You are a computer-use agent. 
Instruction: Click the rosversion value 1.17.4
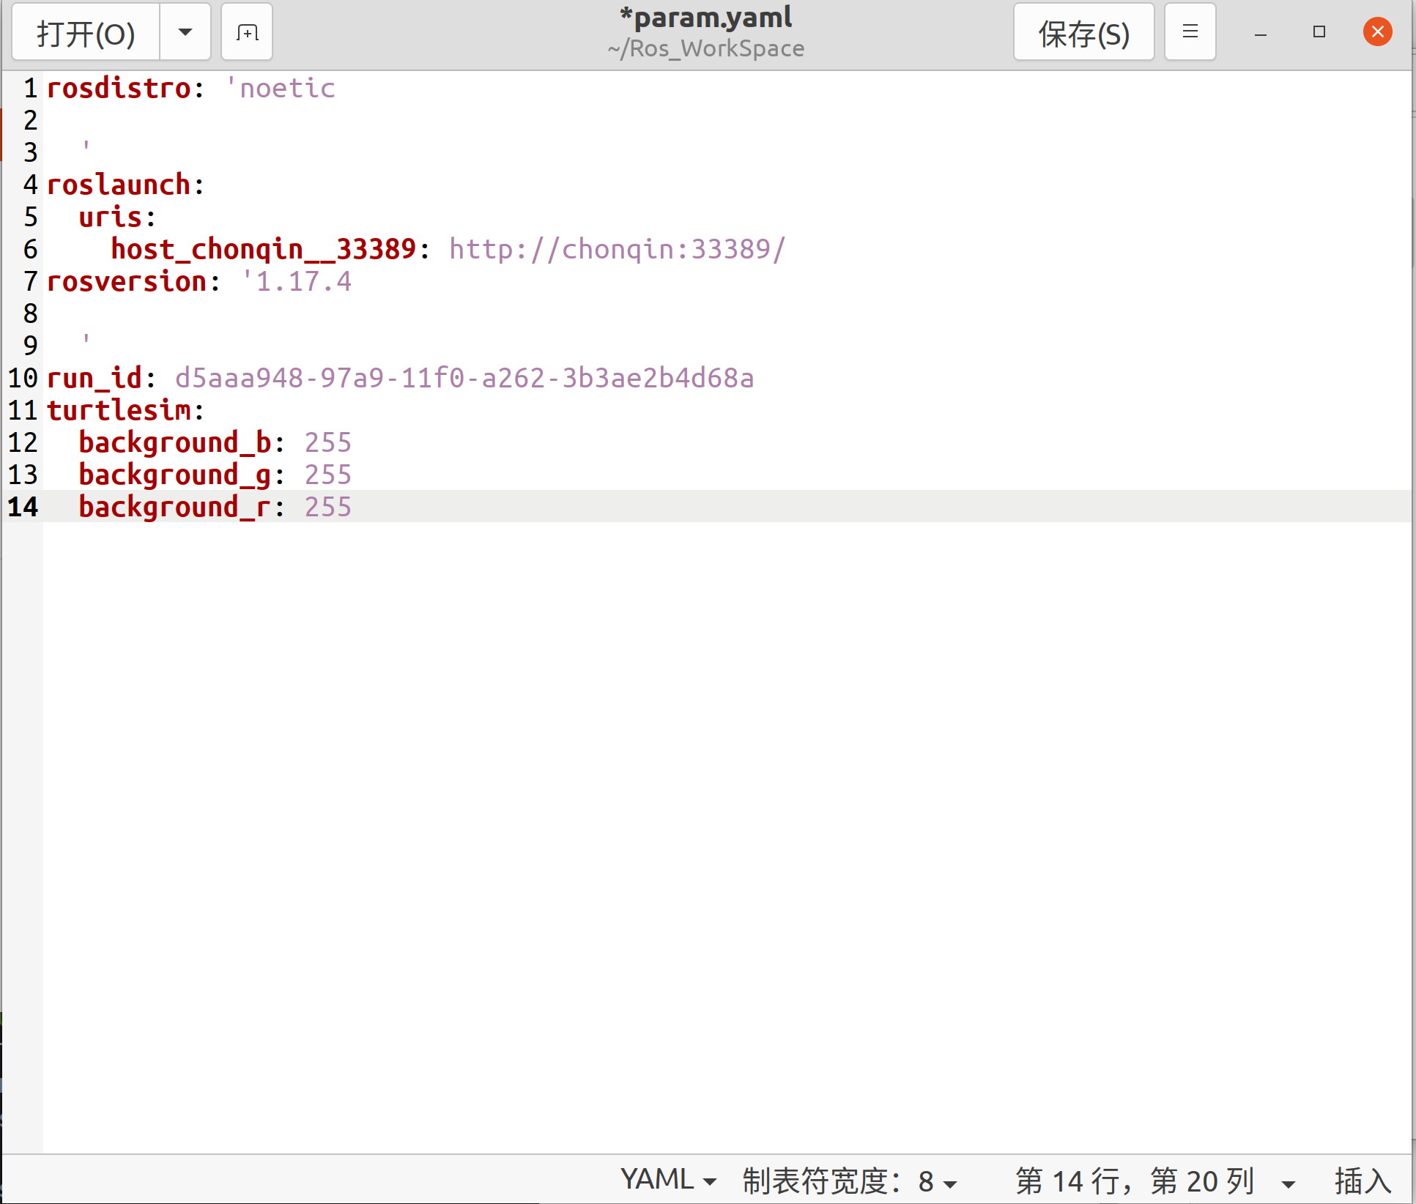point(298,281)
